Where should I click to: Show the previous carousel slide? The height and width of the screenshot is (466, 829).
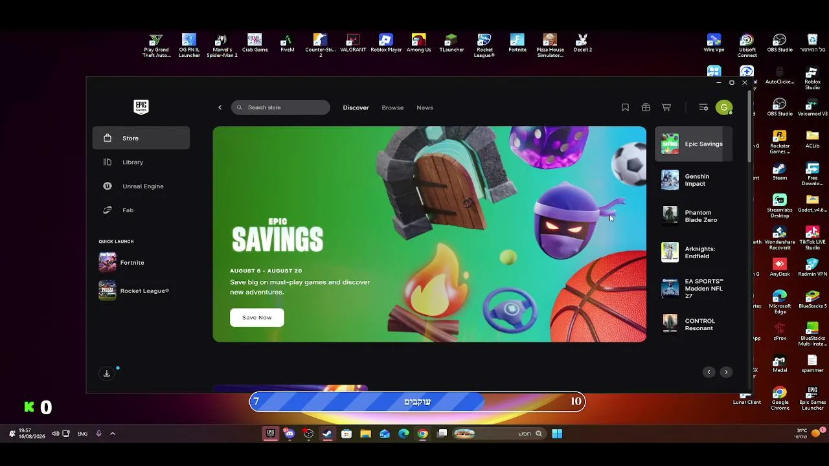(709, 372)
